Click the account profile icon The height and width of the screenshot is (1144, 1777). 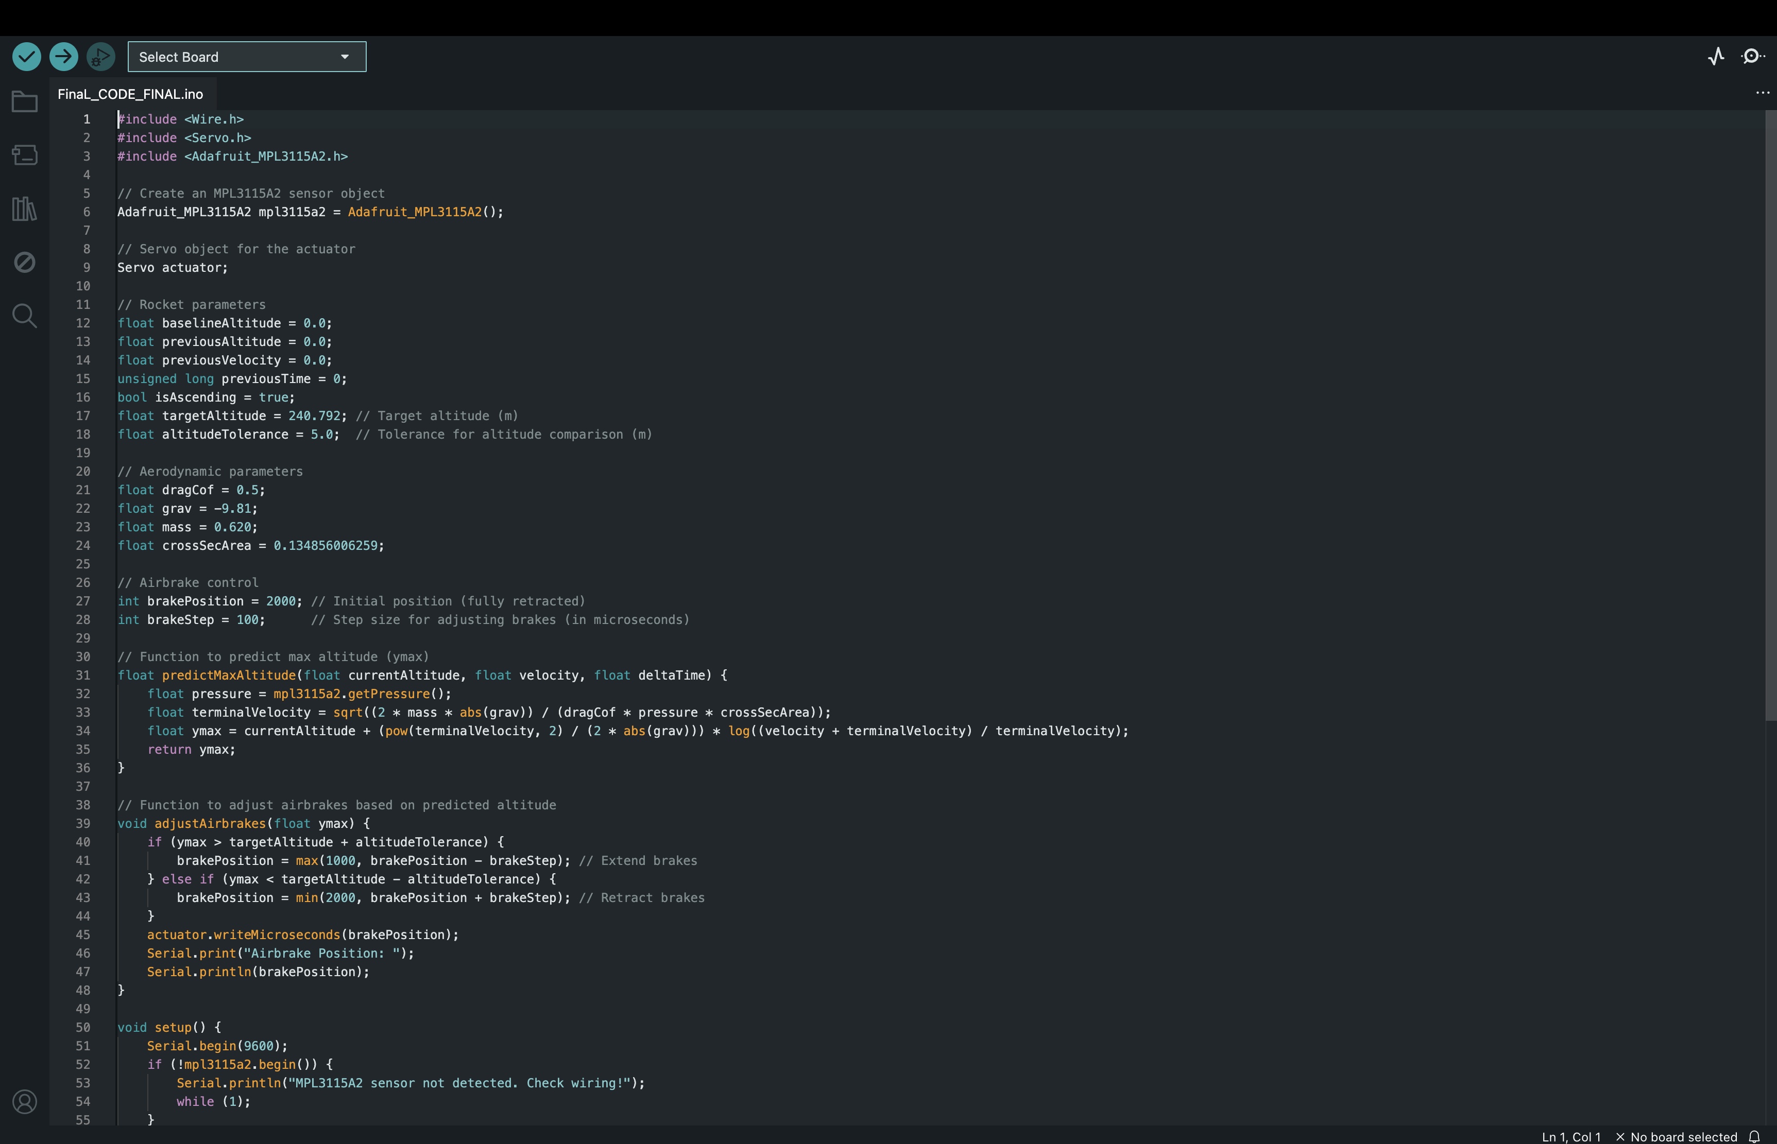click(x=25, y=1102)
